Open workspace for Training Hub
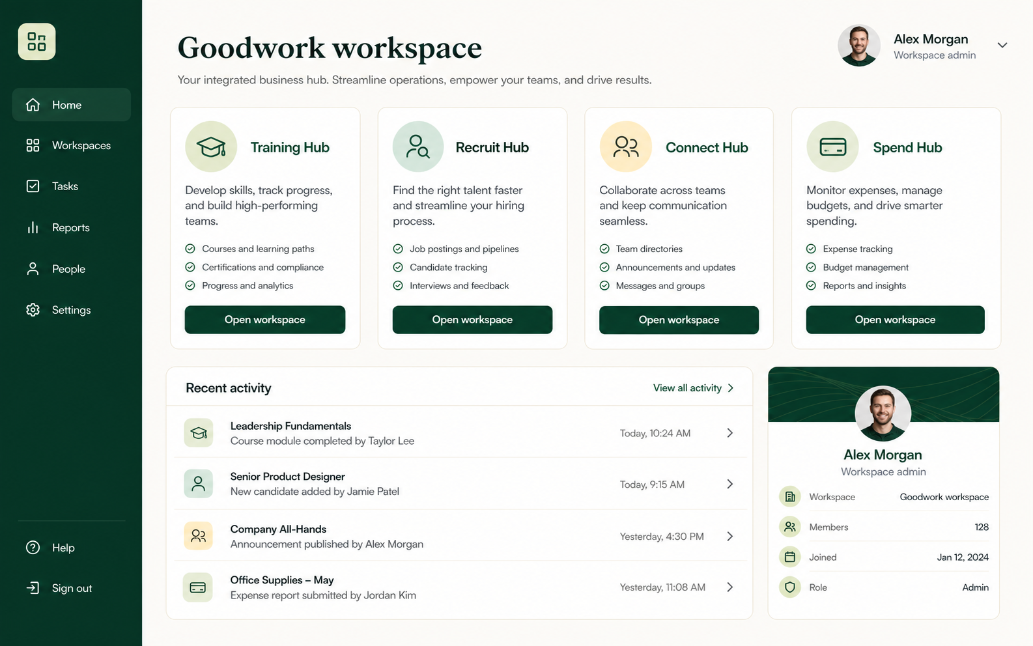This screenshot has width=1033, height=646. [265, 320]
